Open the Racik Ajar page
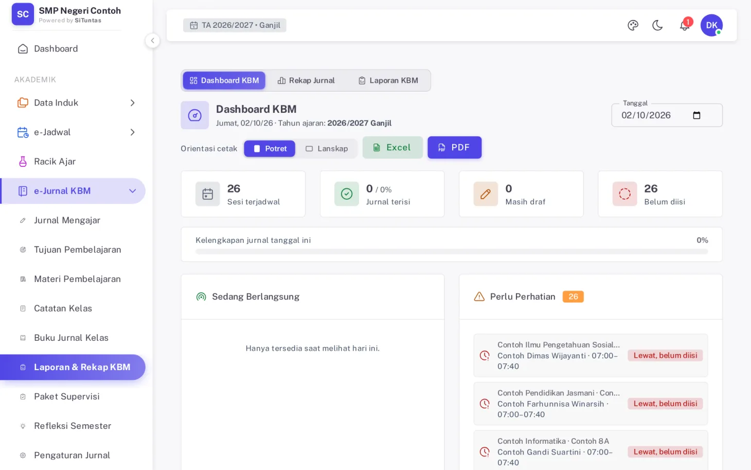Viewport: 751px width, 470px height. pos(73,162)
